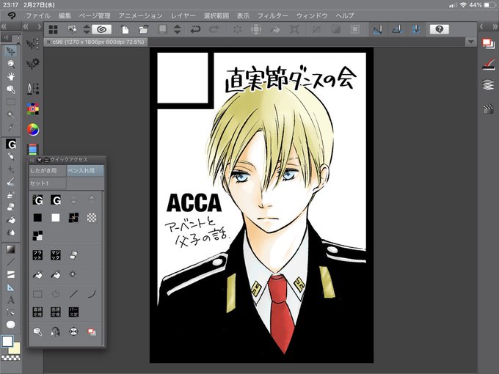Select the Ruler tool
The width and height of the screenshot is (499, 374).
11,287
